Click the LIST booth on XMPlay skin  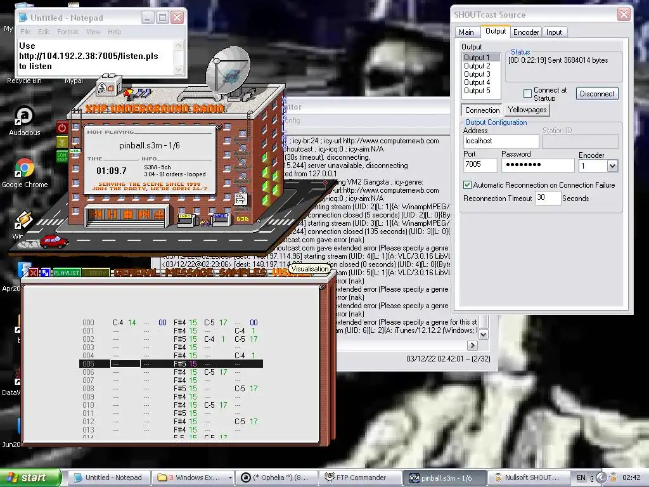[x=220, y=219]
